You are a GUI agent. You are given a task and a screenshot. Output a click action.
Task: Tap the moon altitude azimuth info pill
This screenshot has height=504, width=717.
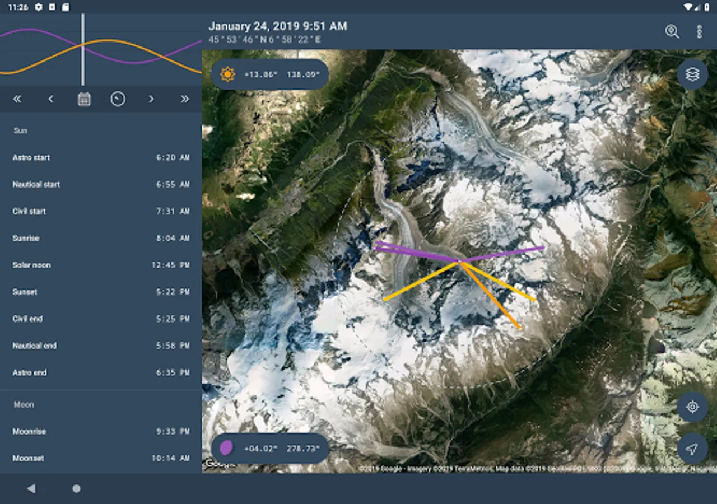tap(270, 448)
